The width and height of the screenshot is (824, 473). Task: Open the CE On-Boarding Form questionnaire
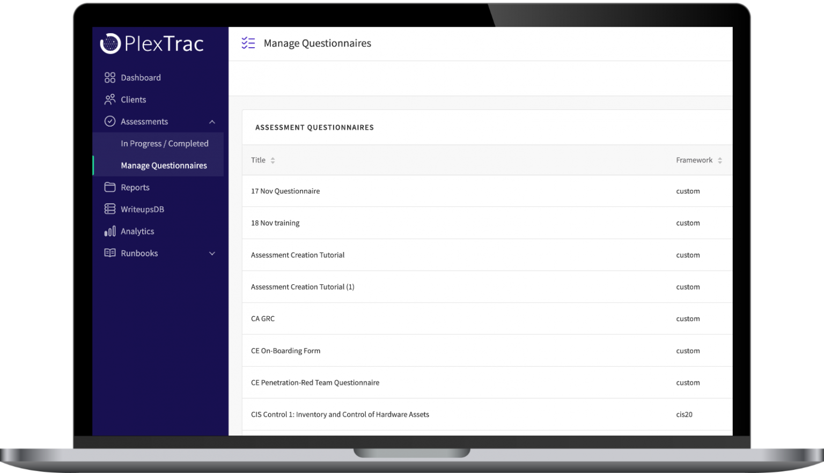(x=286, y=350)
